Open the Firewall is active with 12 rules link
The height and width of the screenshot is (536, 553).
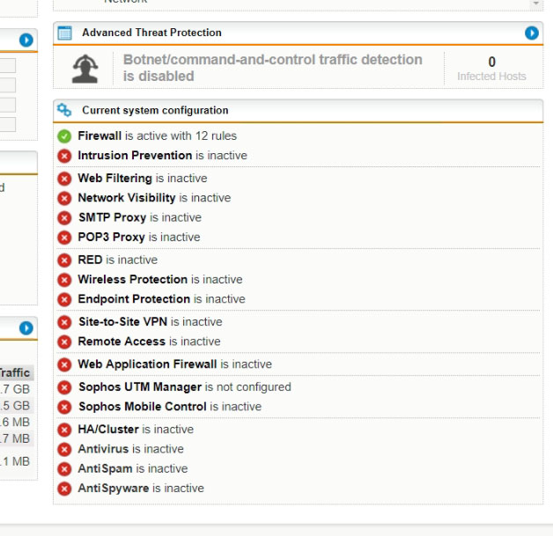[158, 136]
